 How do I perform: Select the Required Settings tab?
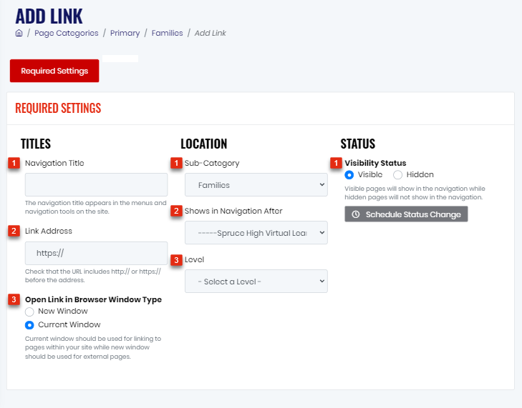coord(54,71)
